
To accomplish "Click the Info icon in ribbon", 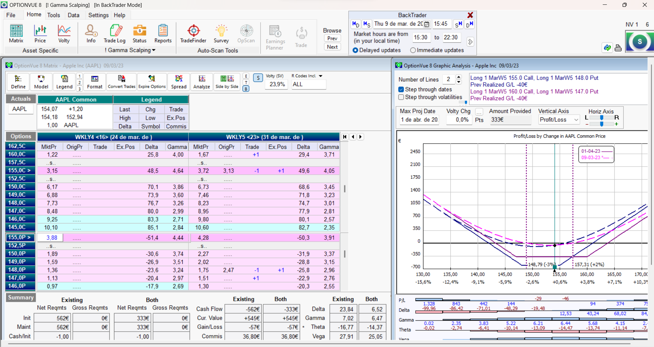I will click(91, 34).
